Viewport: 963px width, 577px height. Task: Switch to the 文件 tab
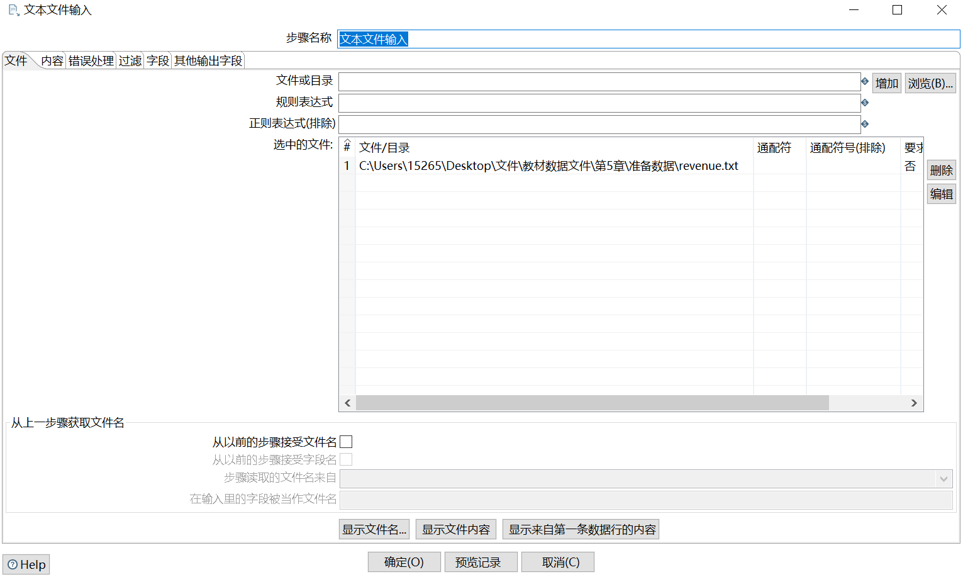coord(16,60)
